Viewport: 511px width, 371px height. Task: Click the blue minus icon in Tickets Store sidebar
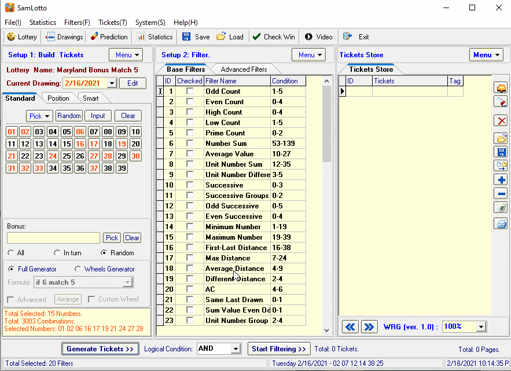point(501,194)
